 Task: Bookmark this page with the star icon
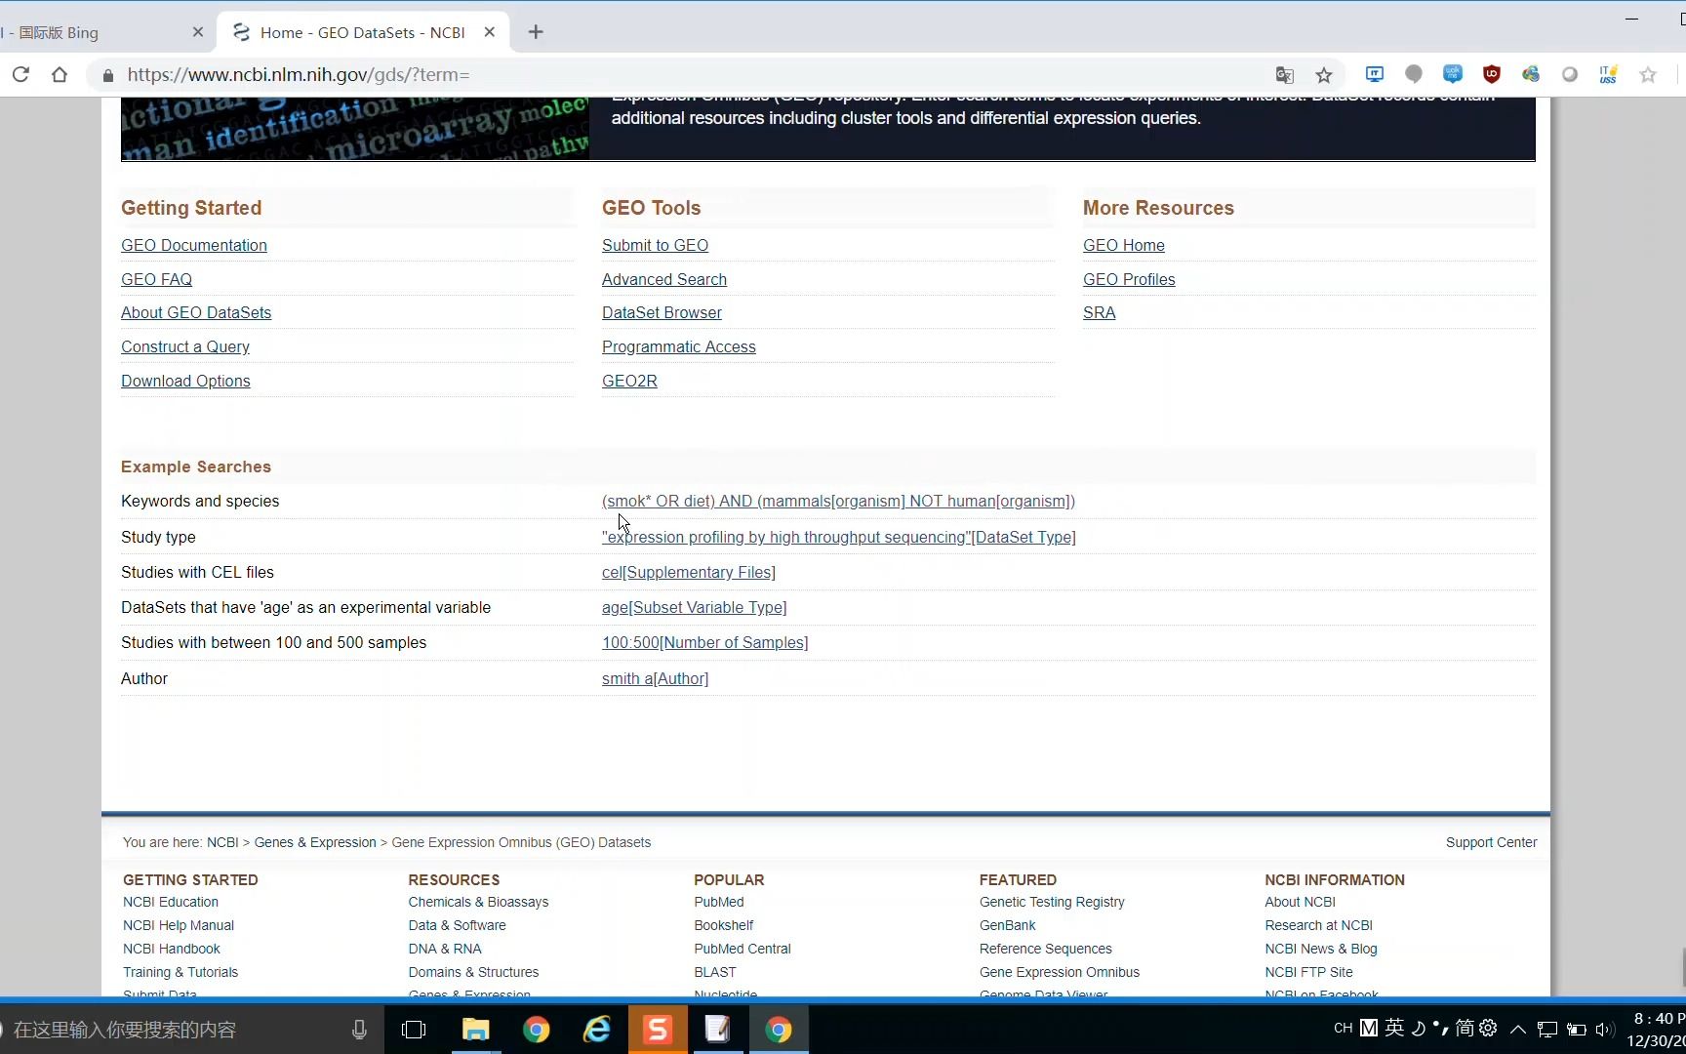[x=1324, y=75]
